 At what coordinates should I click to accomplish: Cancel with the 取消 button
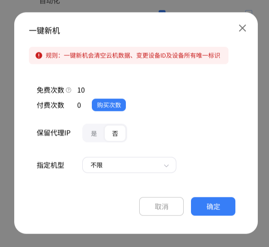click(x=161, y=206)
